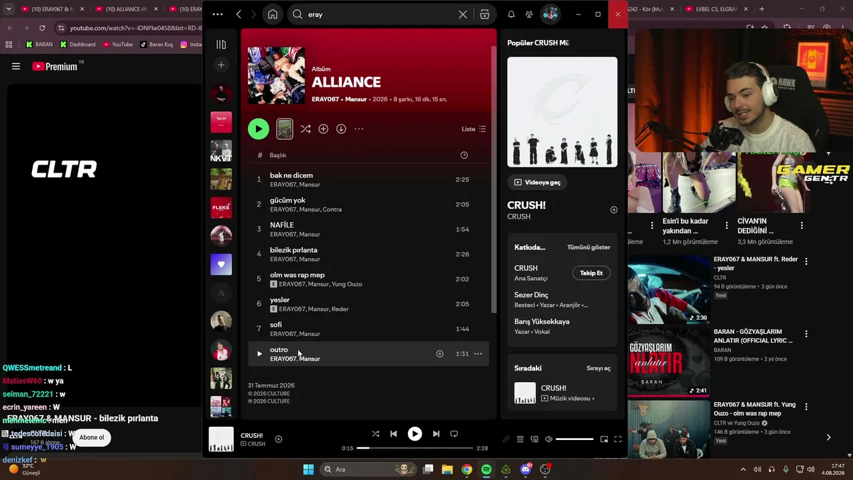Open connect to a device
This screenshot has width=853, height=480.
click(534, 439)
